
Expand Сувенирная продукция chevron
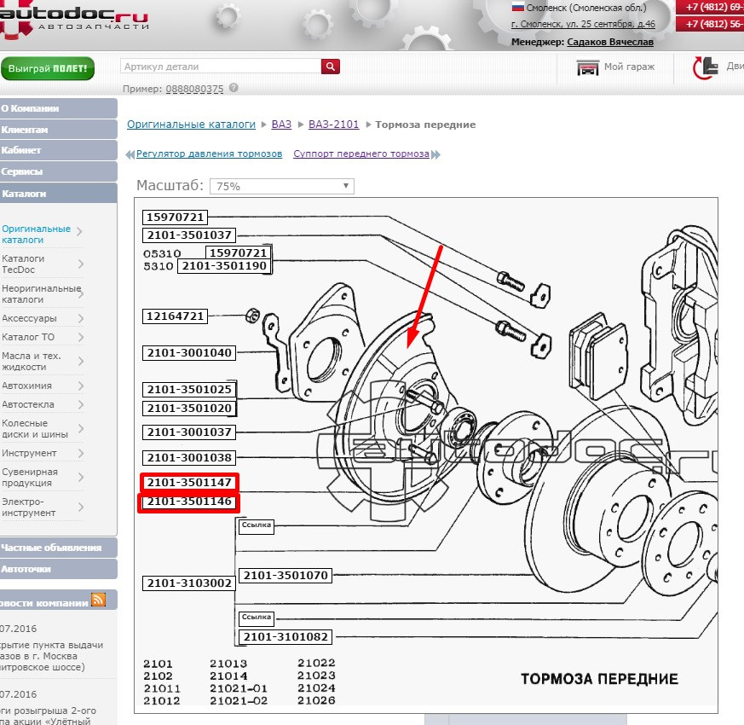[81, 477]
